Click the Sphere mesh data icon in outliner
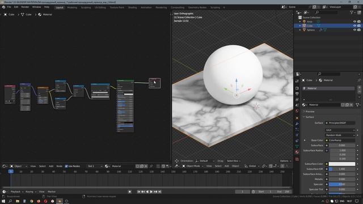Screen dimensions: 363x204 point(325,30)
